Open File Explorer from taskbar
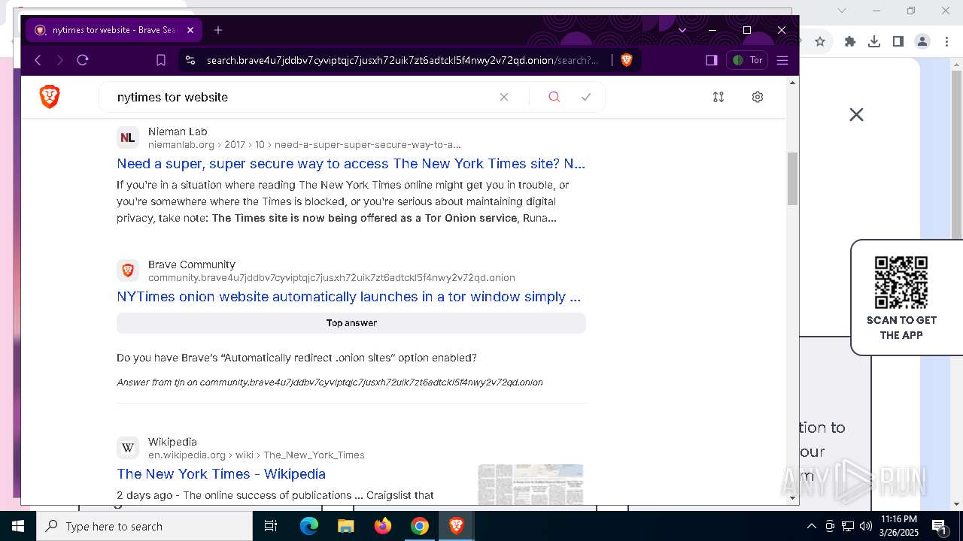This screenshot has width=963, height=541. pyautogui.click(x=345, y=526)
